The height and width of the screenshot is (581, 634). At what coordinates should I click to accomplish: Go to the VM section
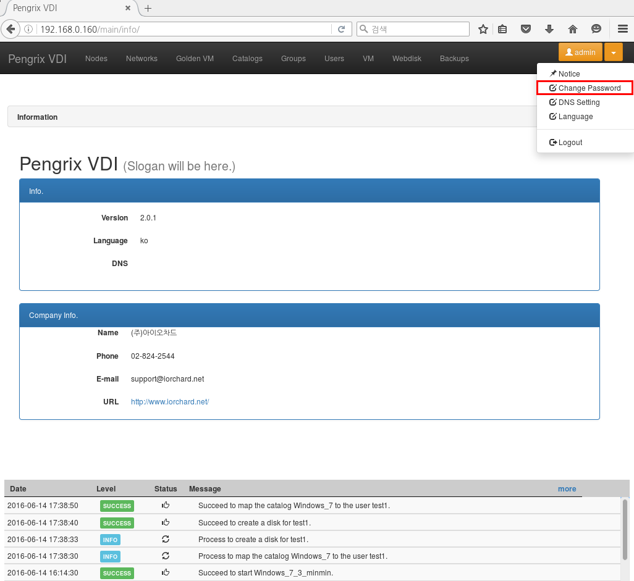368,59
